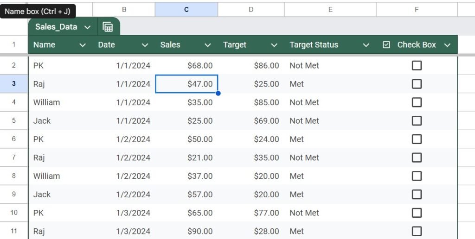Click the Name column header label
The height and width of the screenshot is (239, 475).
(x=44, y=45)
